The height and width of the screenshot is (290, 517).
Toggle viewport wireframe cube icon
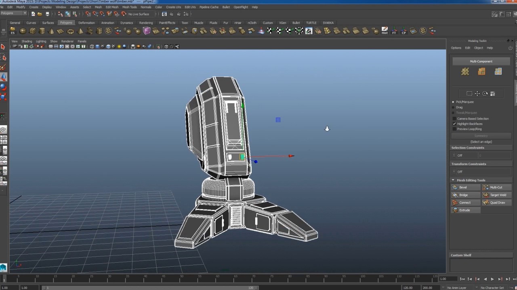point(92,46)
